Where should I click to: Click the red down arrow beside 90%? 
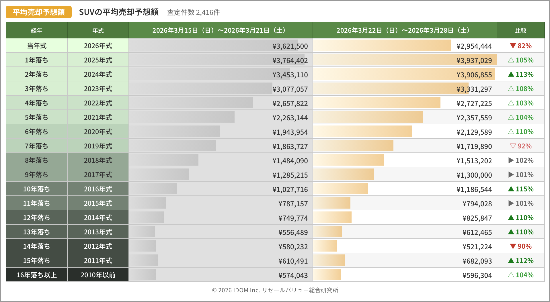[x=513, y=246]
